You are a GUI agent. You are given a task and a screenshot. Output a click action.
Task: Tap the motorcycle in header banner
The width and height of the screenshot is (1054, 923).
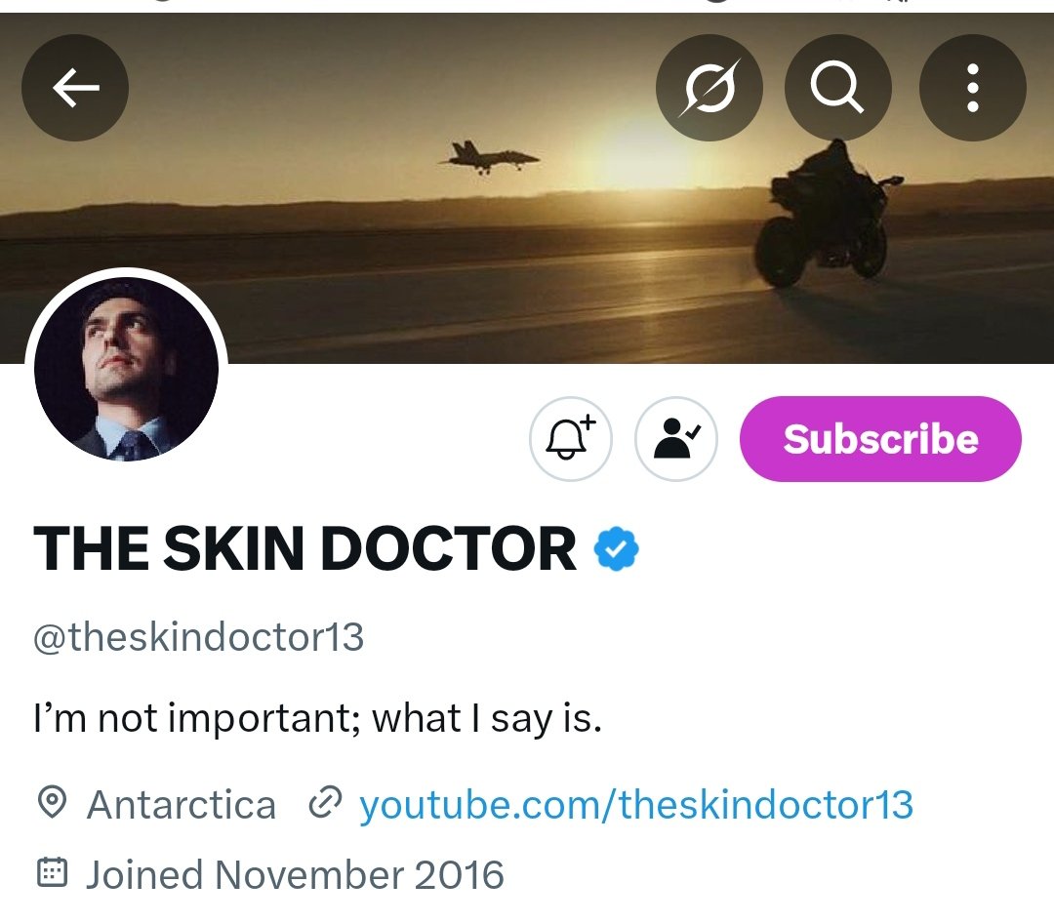click(826, 215)
